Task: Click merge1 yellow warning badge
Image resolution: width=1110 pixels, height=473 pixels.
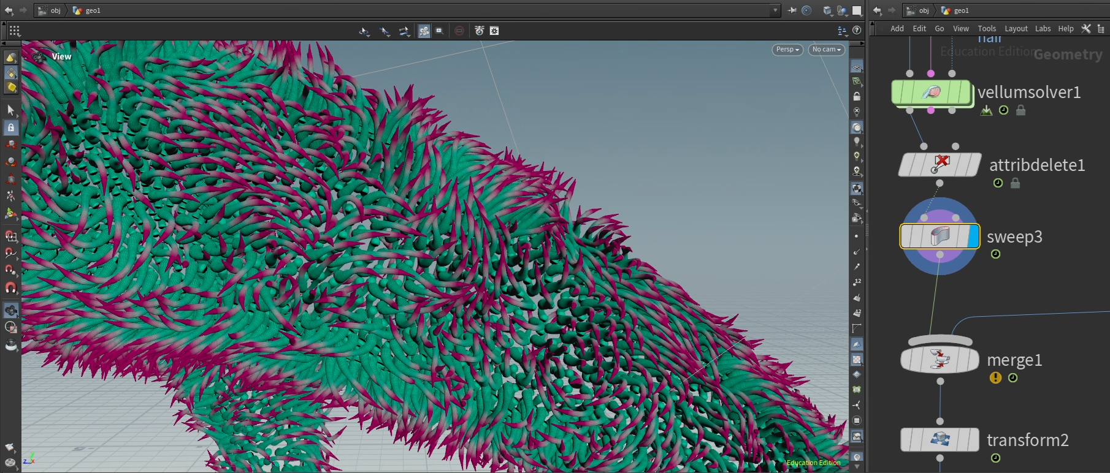Action: 995,378
